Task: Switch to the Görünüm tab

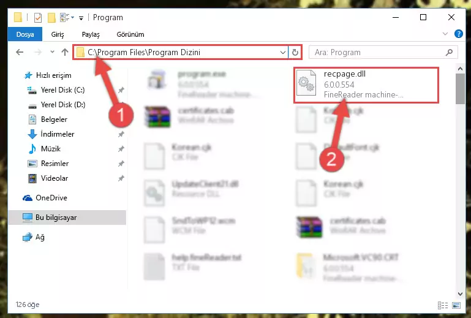Action: click(x=130, y=34)
